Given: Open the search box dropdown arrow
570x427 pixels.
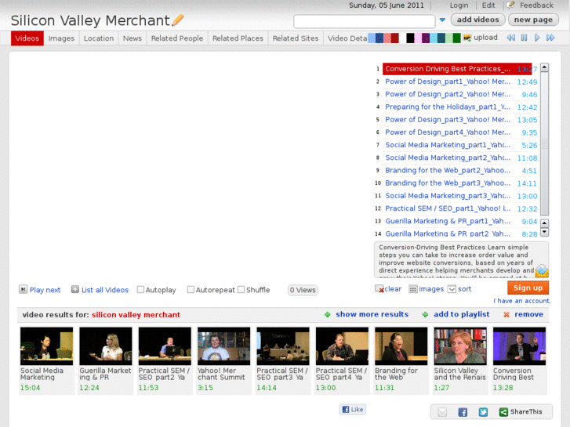Looking at the screenshot, I should click(442, 20).
